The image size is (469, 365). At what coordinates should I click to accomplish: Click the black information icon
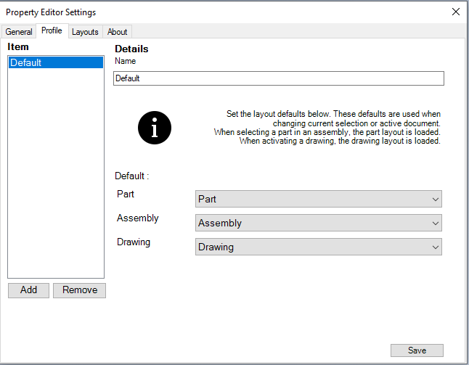155,128
